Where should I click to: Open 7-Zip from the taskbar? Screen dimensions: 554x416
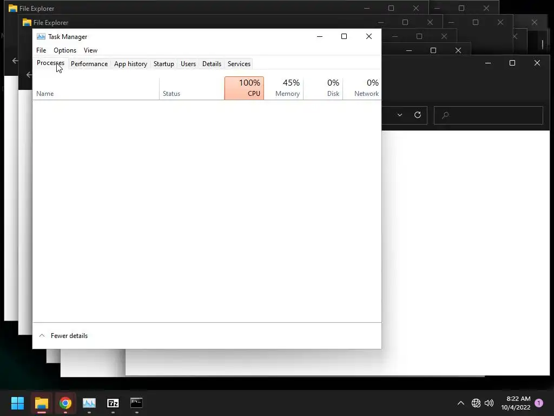[113, 403]
